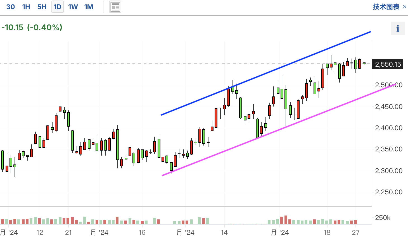The width and height of the screenshot is (408, 242).
Task: Click the 2,300.00 price axis label
Action: (x=389, y=171)
